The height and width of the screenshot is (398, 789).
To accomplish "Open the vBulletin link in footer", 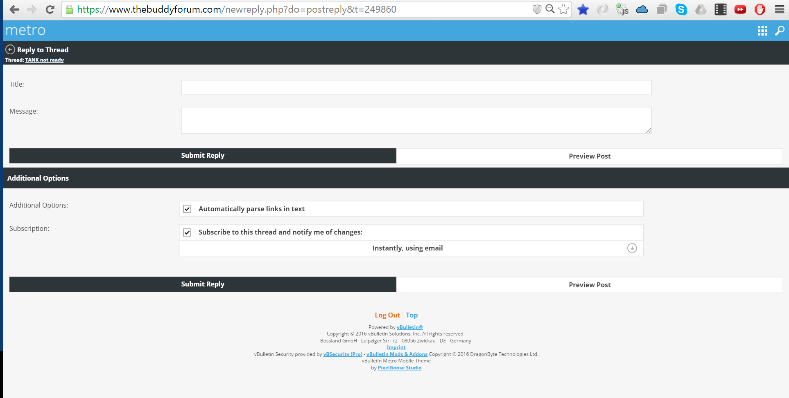I will point(409,327).
